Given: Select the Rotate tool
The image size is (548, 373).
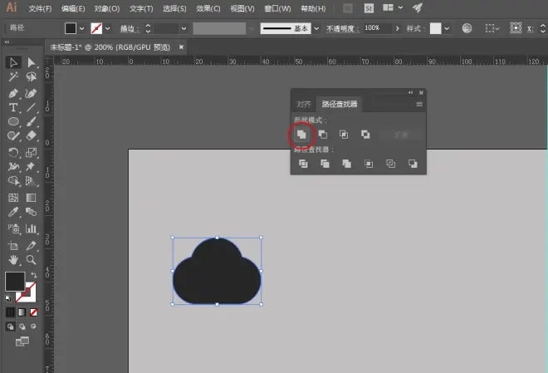Looking at the screenshot, I should point(13,152).
